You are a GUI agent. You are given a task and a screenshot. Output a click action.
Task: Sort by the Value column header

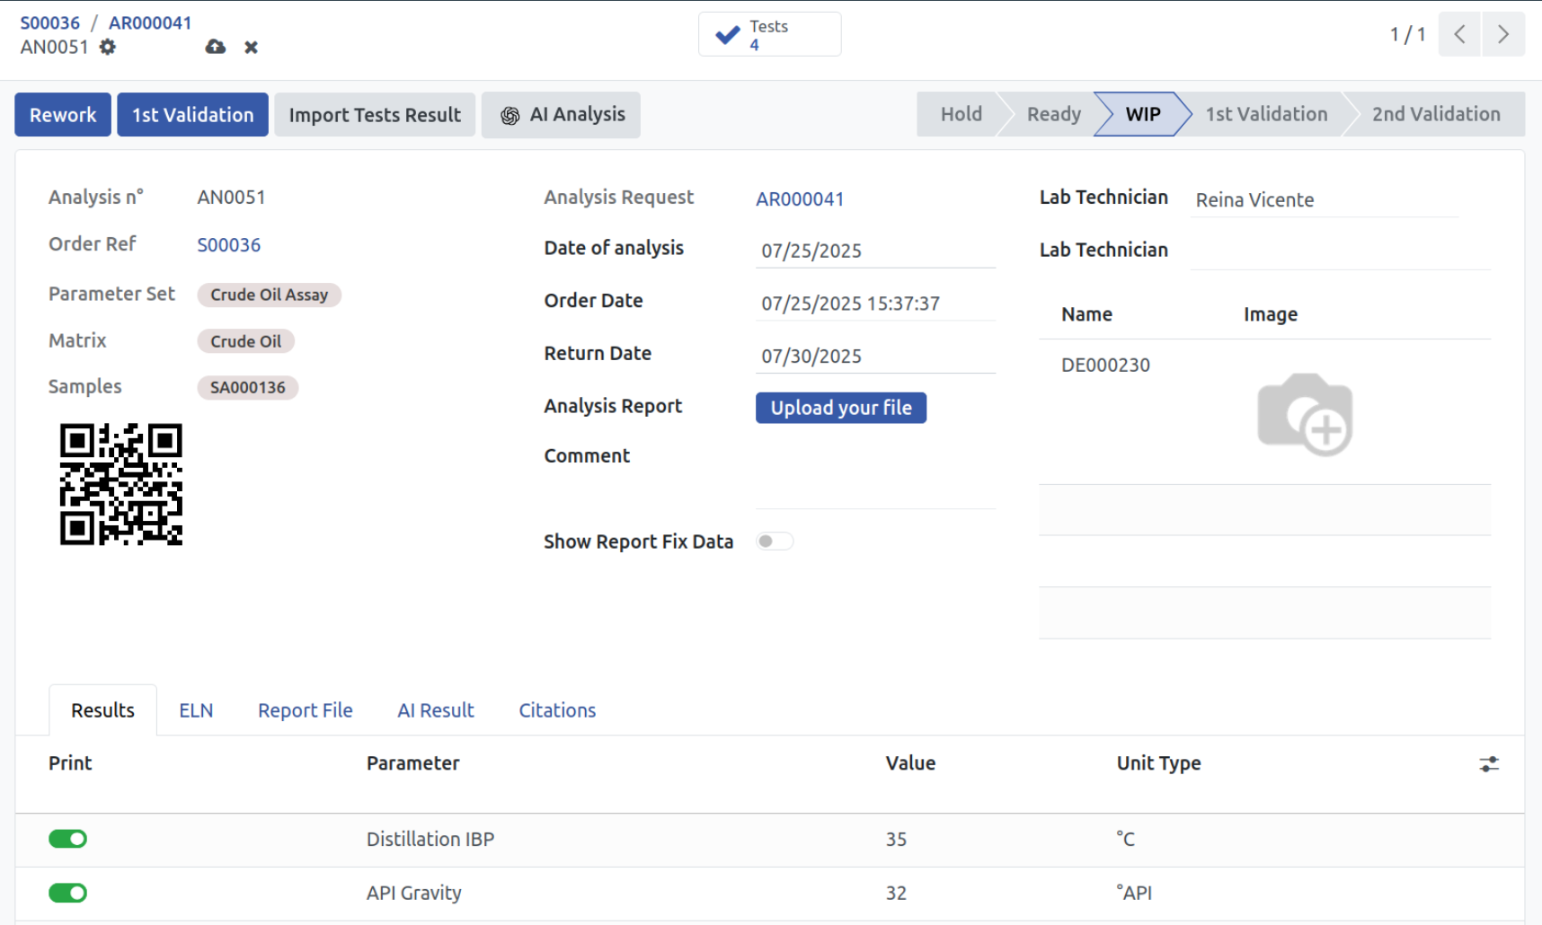coord(910,763)
